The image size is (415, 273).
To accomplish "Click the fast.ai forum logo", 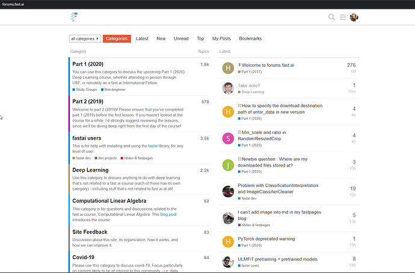I will tap(75, 17).
